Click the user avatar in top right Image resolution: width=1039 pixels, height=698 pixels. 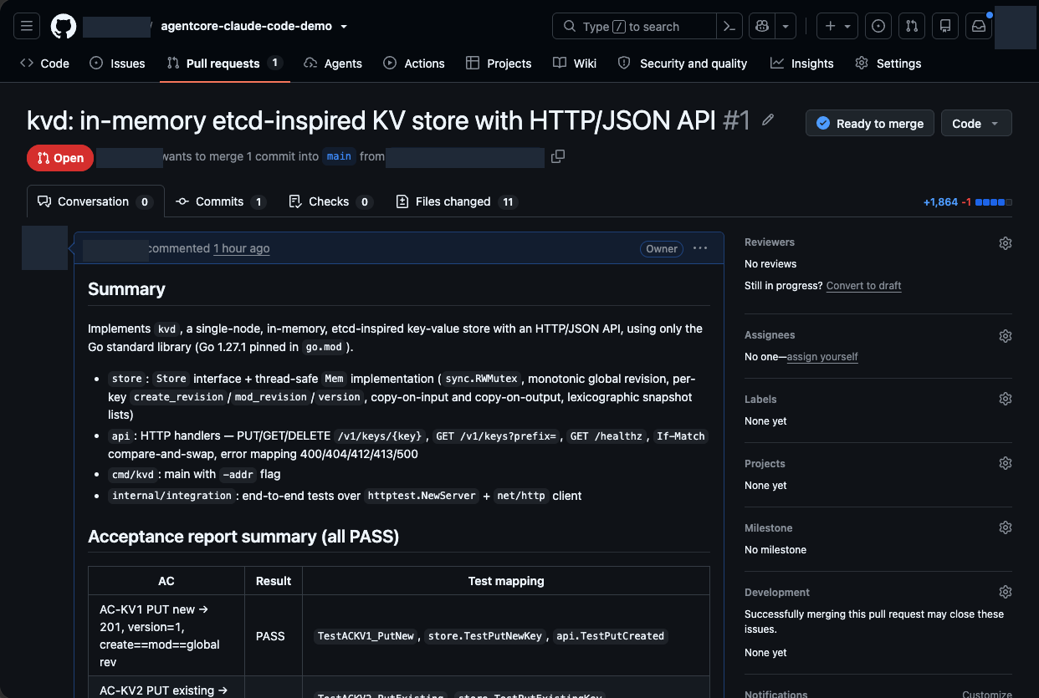point(1016,28)
